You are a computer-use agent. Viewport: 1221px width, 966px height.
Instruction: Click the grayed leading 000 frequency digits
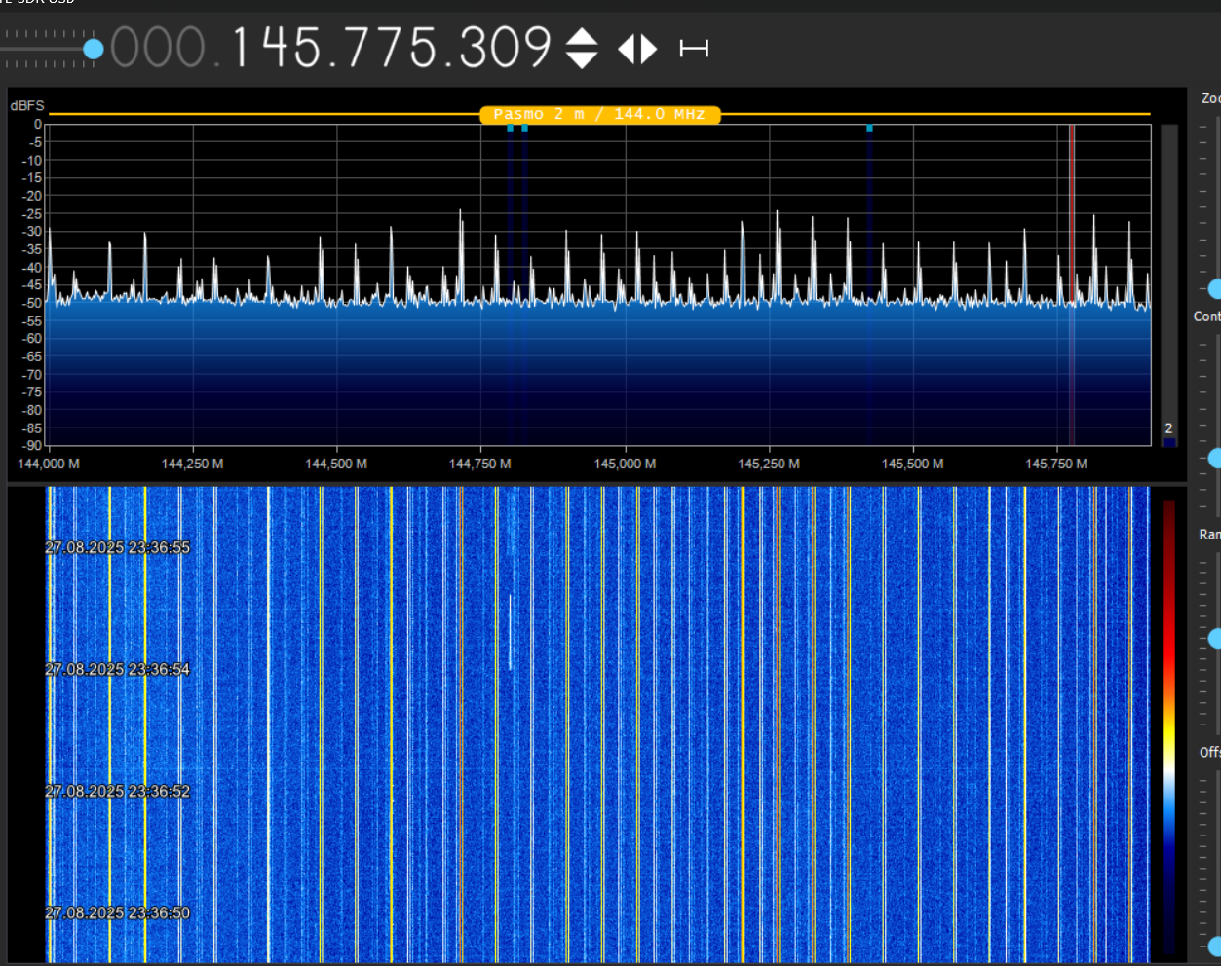point(157,48)
